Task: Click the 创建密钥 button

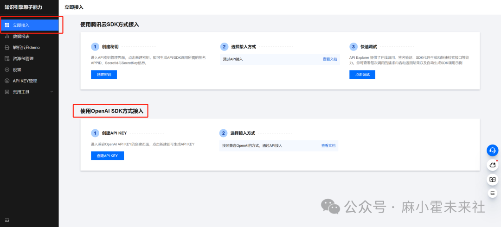Action: tap(104, 75)
